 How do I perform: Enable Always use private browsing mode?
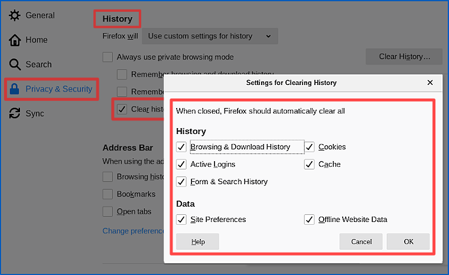[108, 57]
